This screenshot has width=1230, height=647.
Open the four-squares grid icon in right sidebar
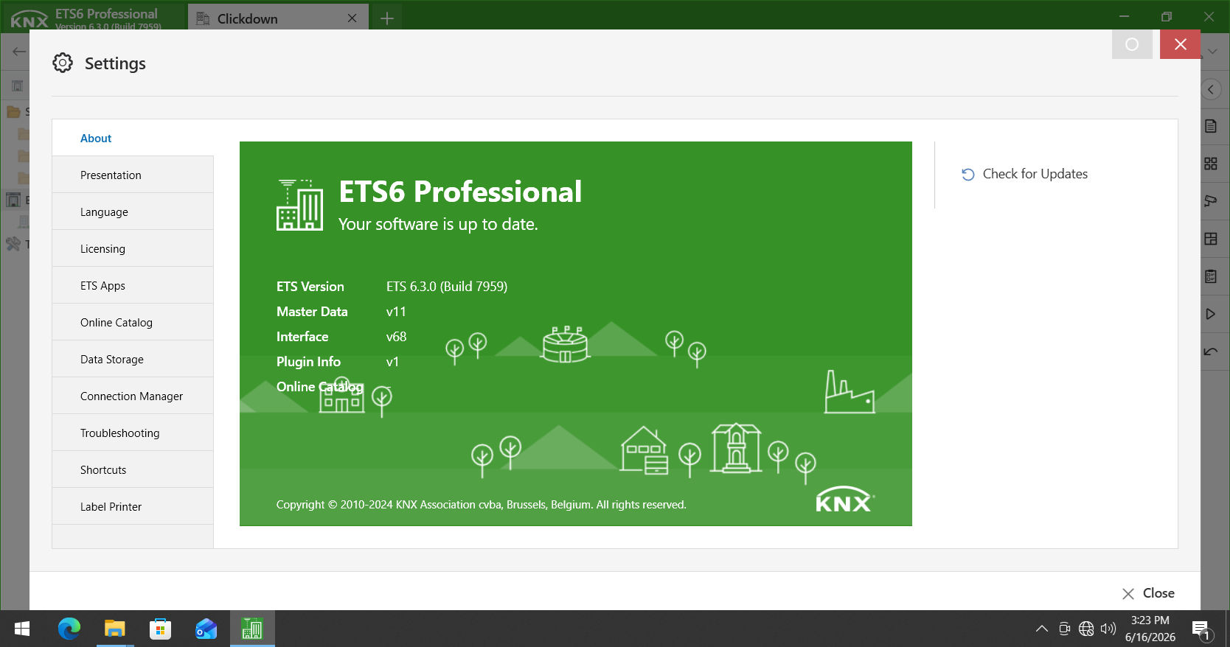[x=1211, y=164]
